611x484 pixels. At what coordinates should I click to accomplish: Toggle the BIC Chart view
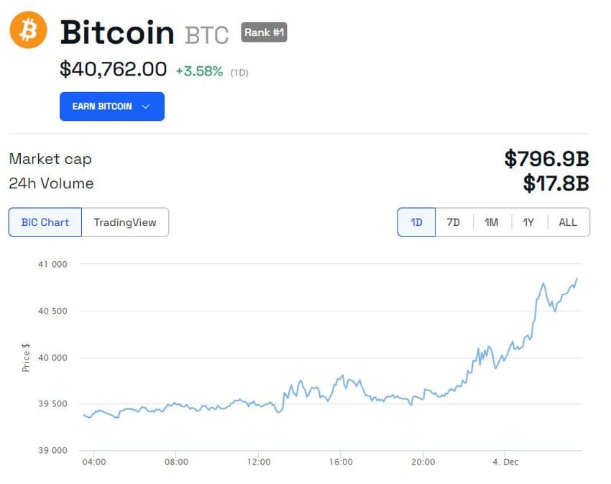45,222
